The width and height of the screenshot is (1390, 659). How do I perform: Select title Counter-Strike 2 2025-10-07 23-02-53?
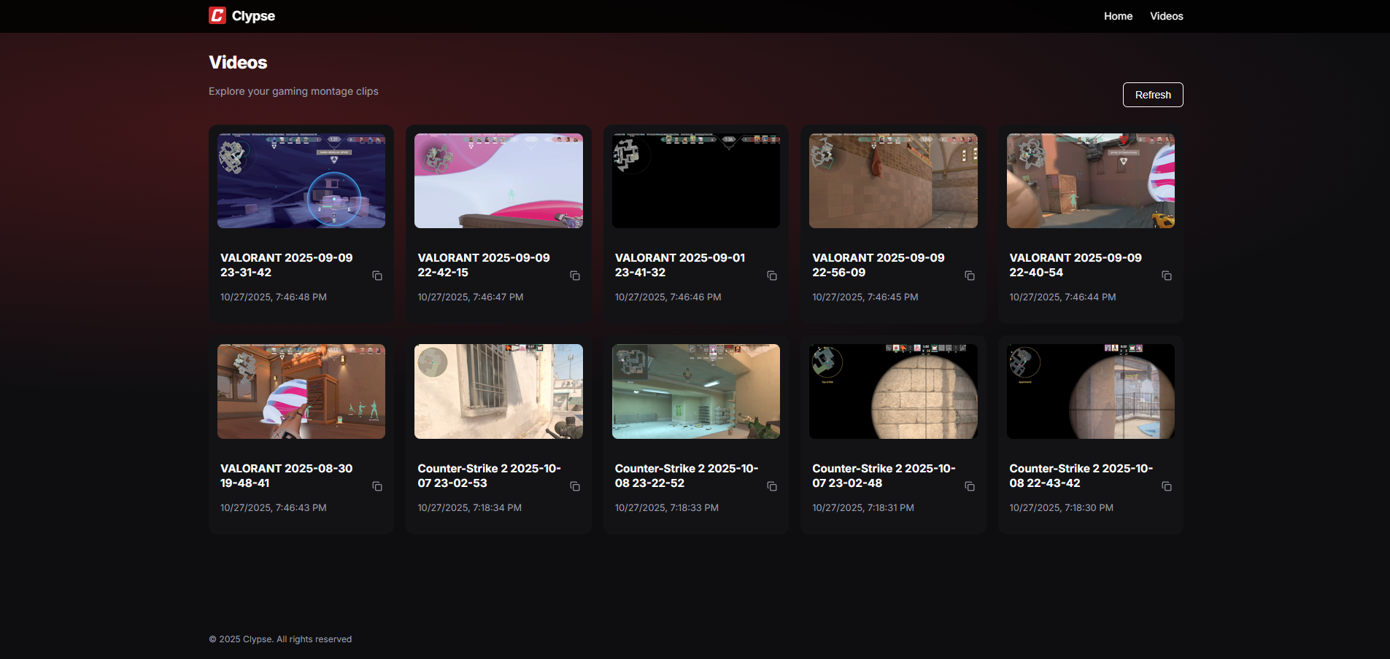[489, 476]
